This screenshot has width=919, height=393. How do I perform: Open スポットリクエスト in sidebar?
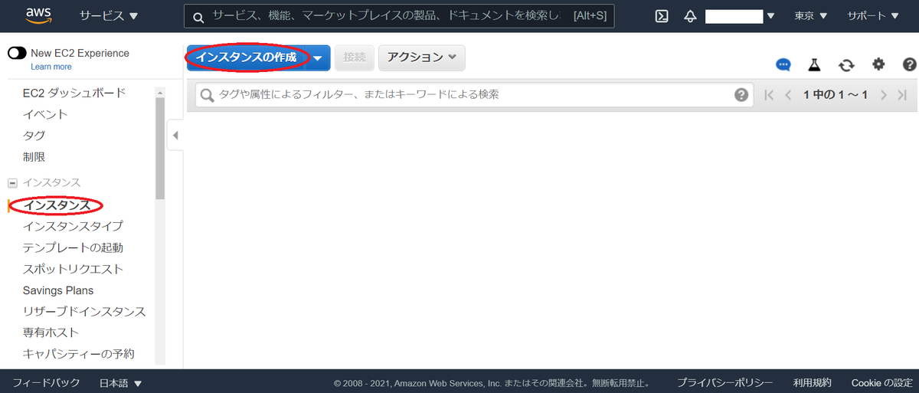click(73, 269)
